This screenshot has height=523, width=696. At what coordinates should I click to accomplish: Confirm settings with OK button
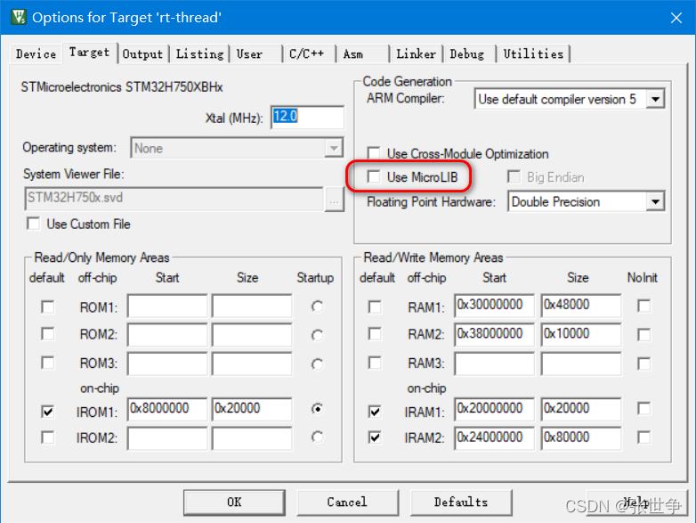pyautogui.click(x=234, y=503)
